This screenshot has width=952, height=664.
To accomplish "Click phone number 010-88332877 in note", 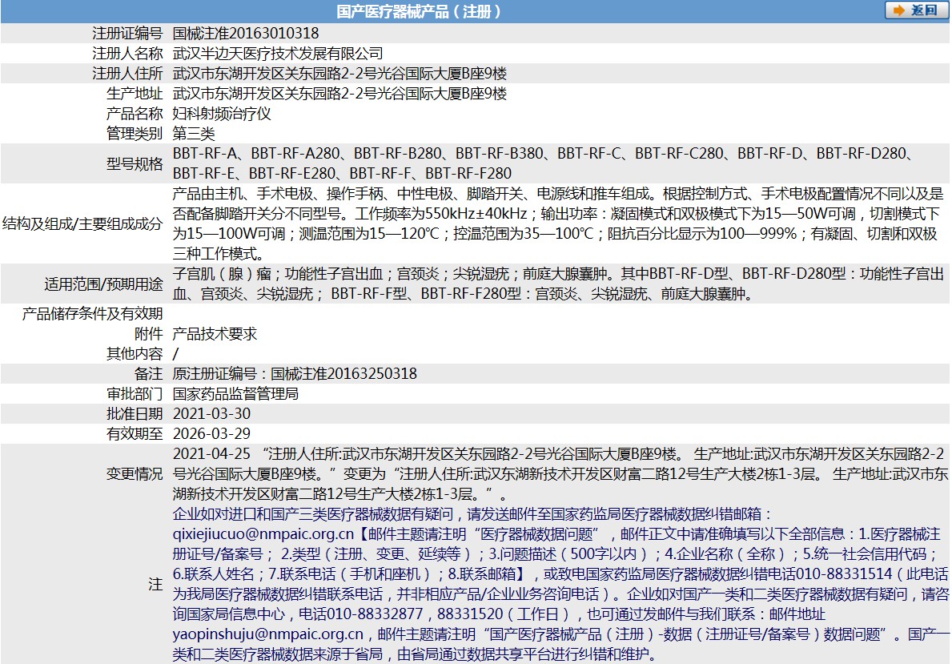I will pyautogui.click(x=375, y=614).
